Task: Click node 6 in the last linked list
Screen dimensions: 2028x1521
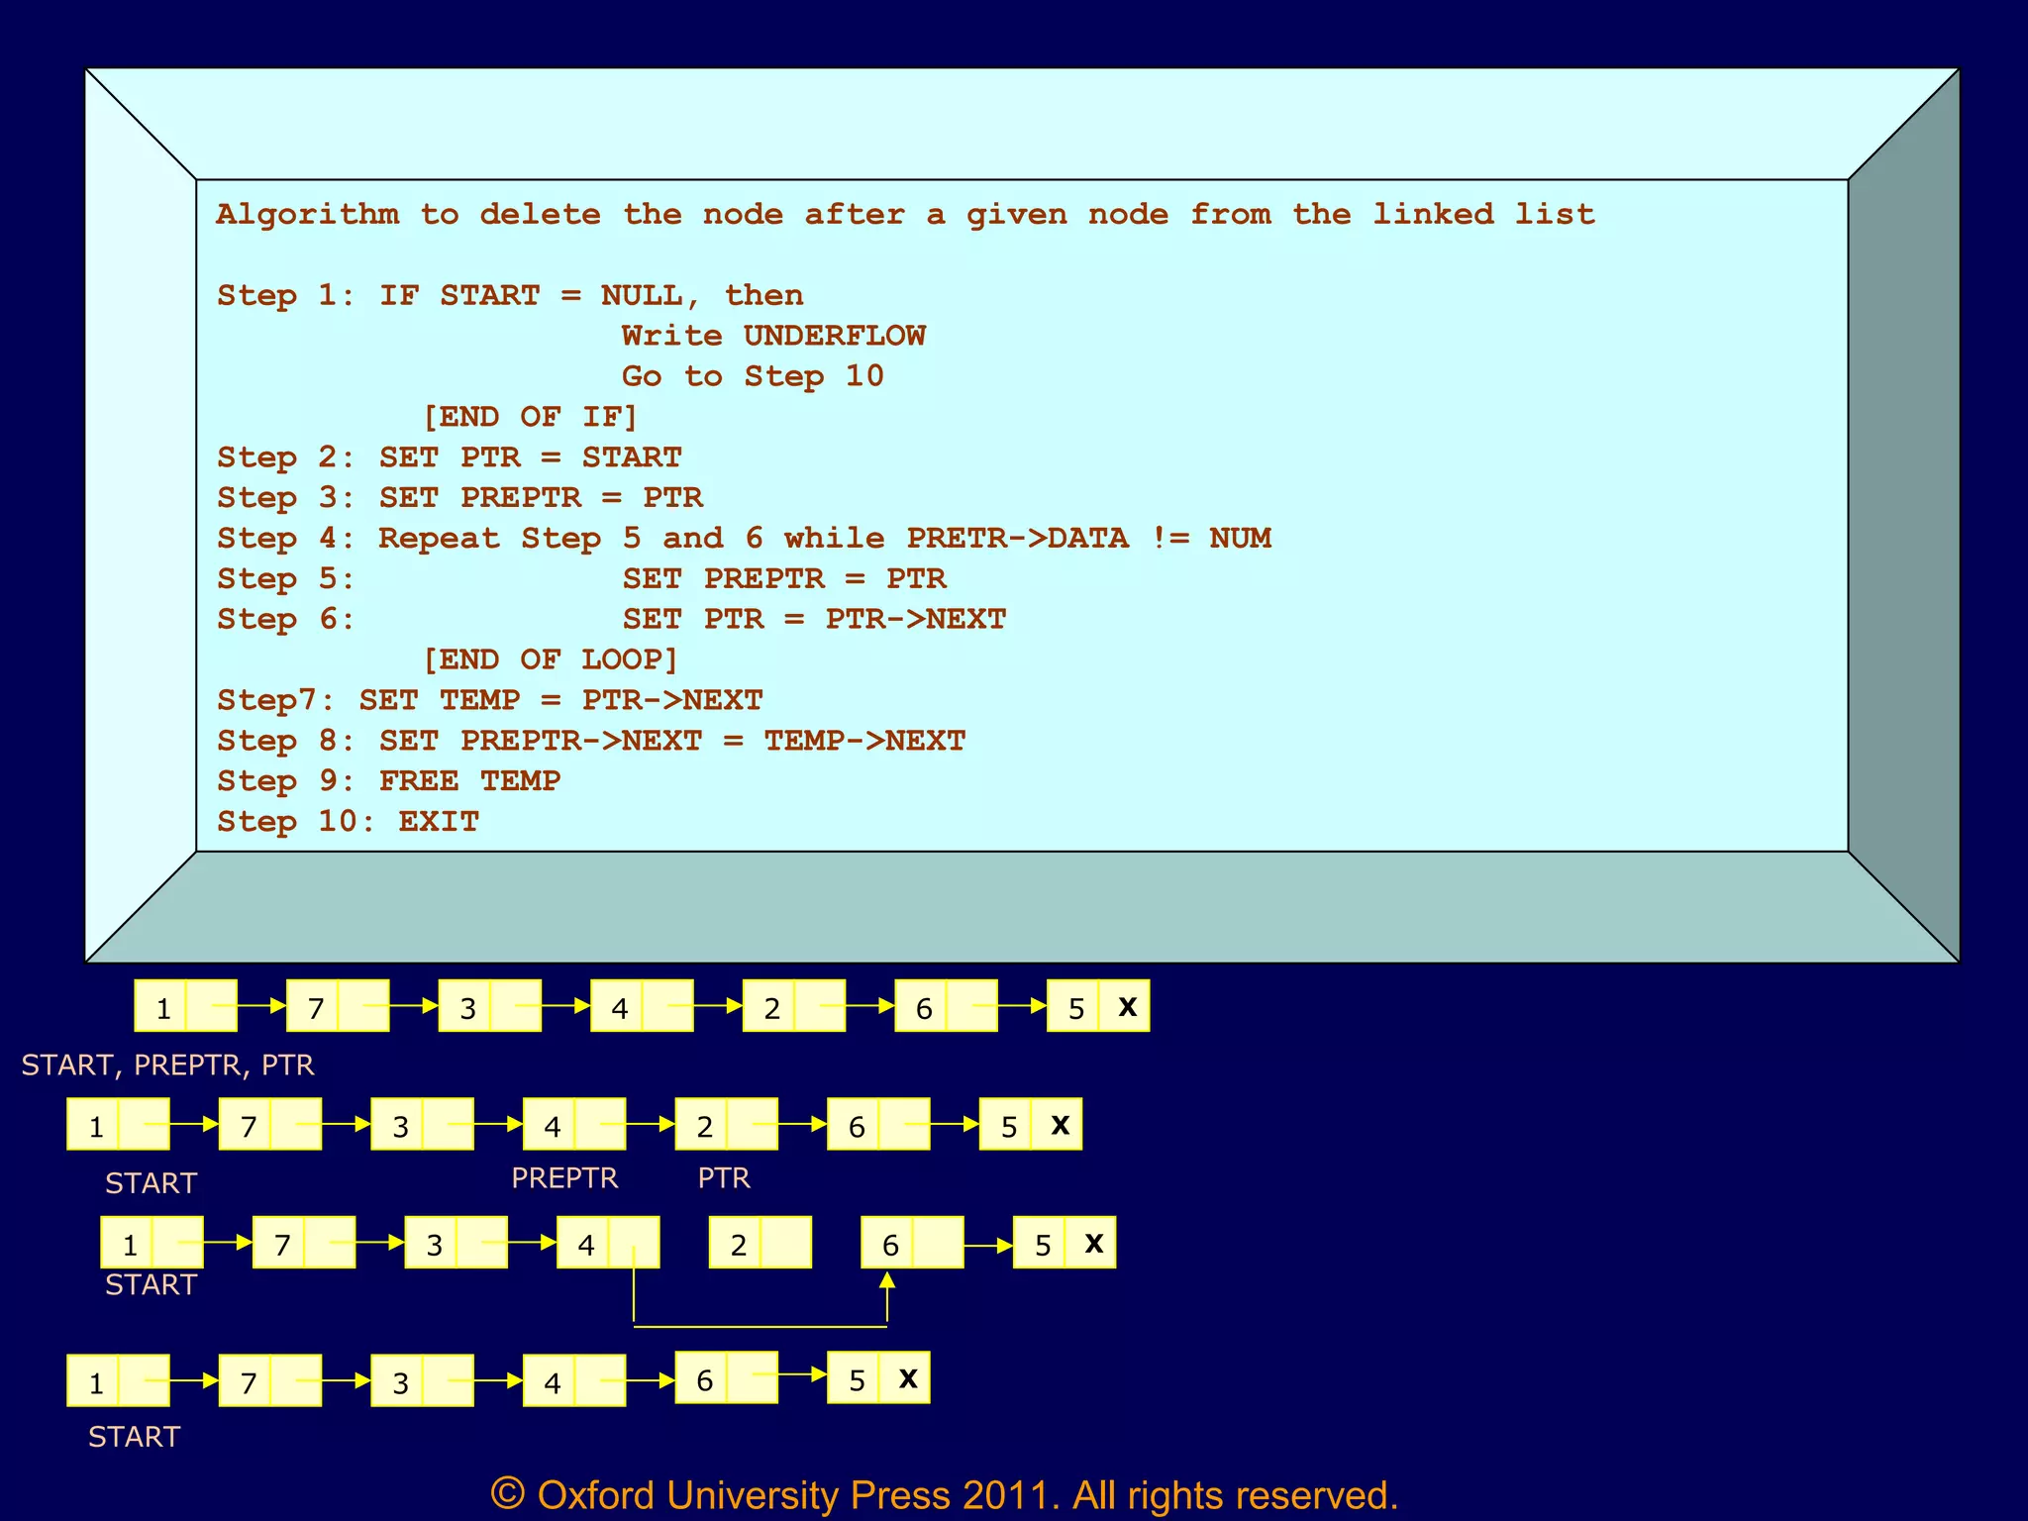Action: (x=726, y=1379)
